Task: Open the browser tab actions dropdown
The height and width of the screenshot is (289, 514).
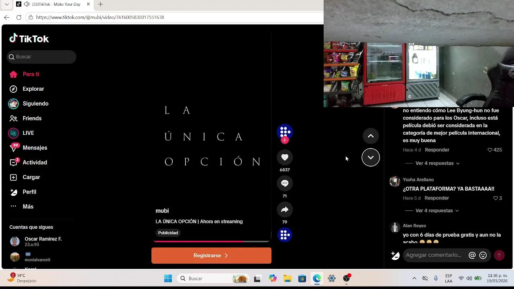Action: [x=7, y=4]
